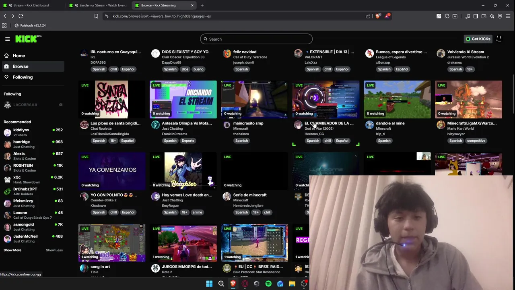The height and width of the screenshot is (290, 515).
Task: Open asmongold in the recommended list
Action: [x=32, y=227]
